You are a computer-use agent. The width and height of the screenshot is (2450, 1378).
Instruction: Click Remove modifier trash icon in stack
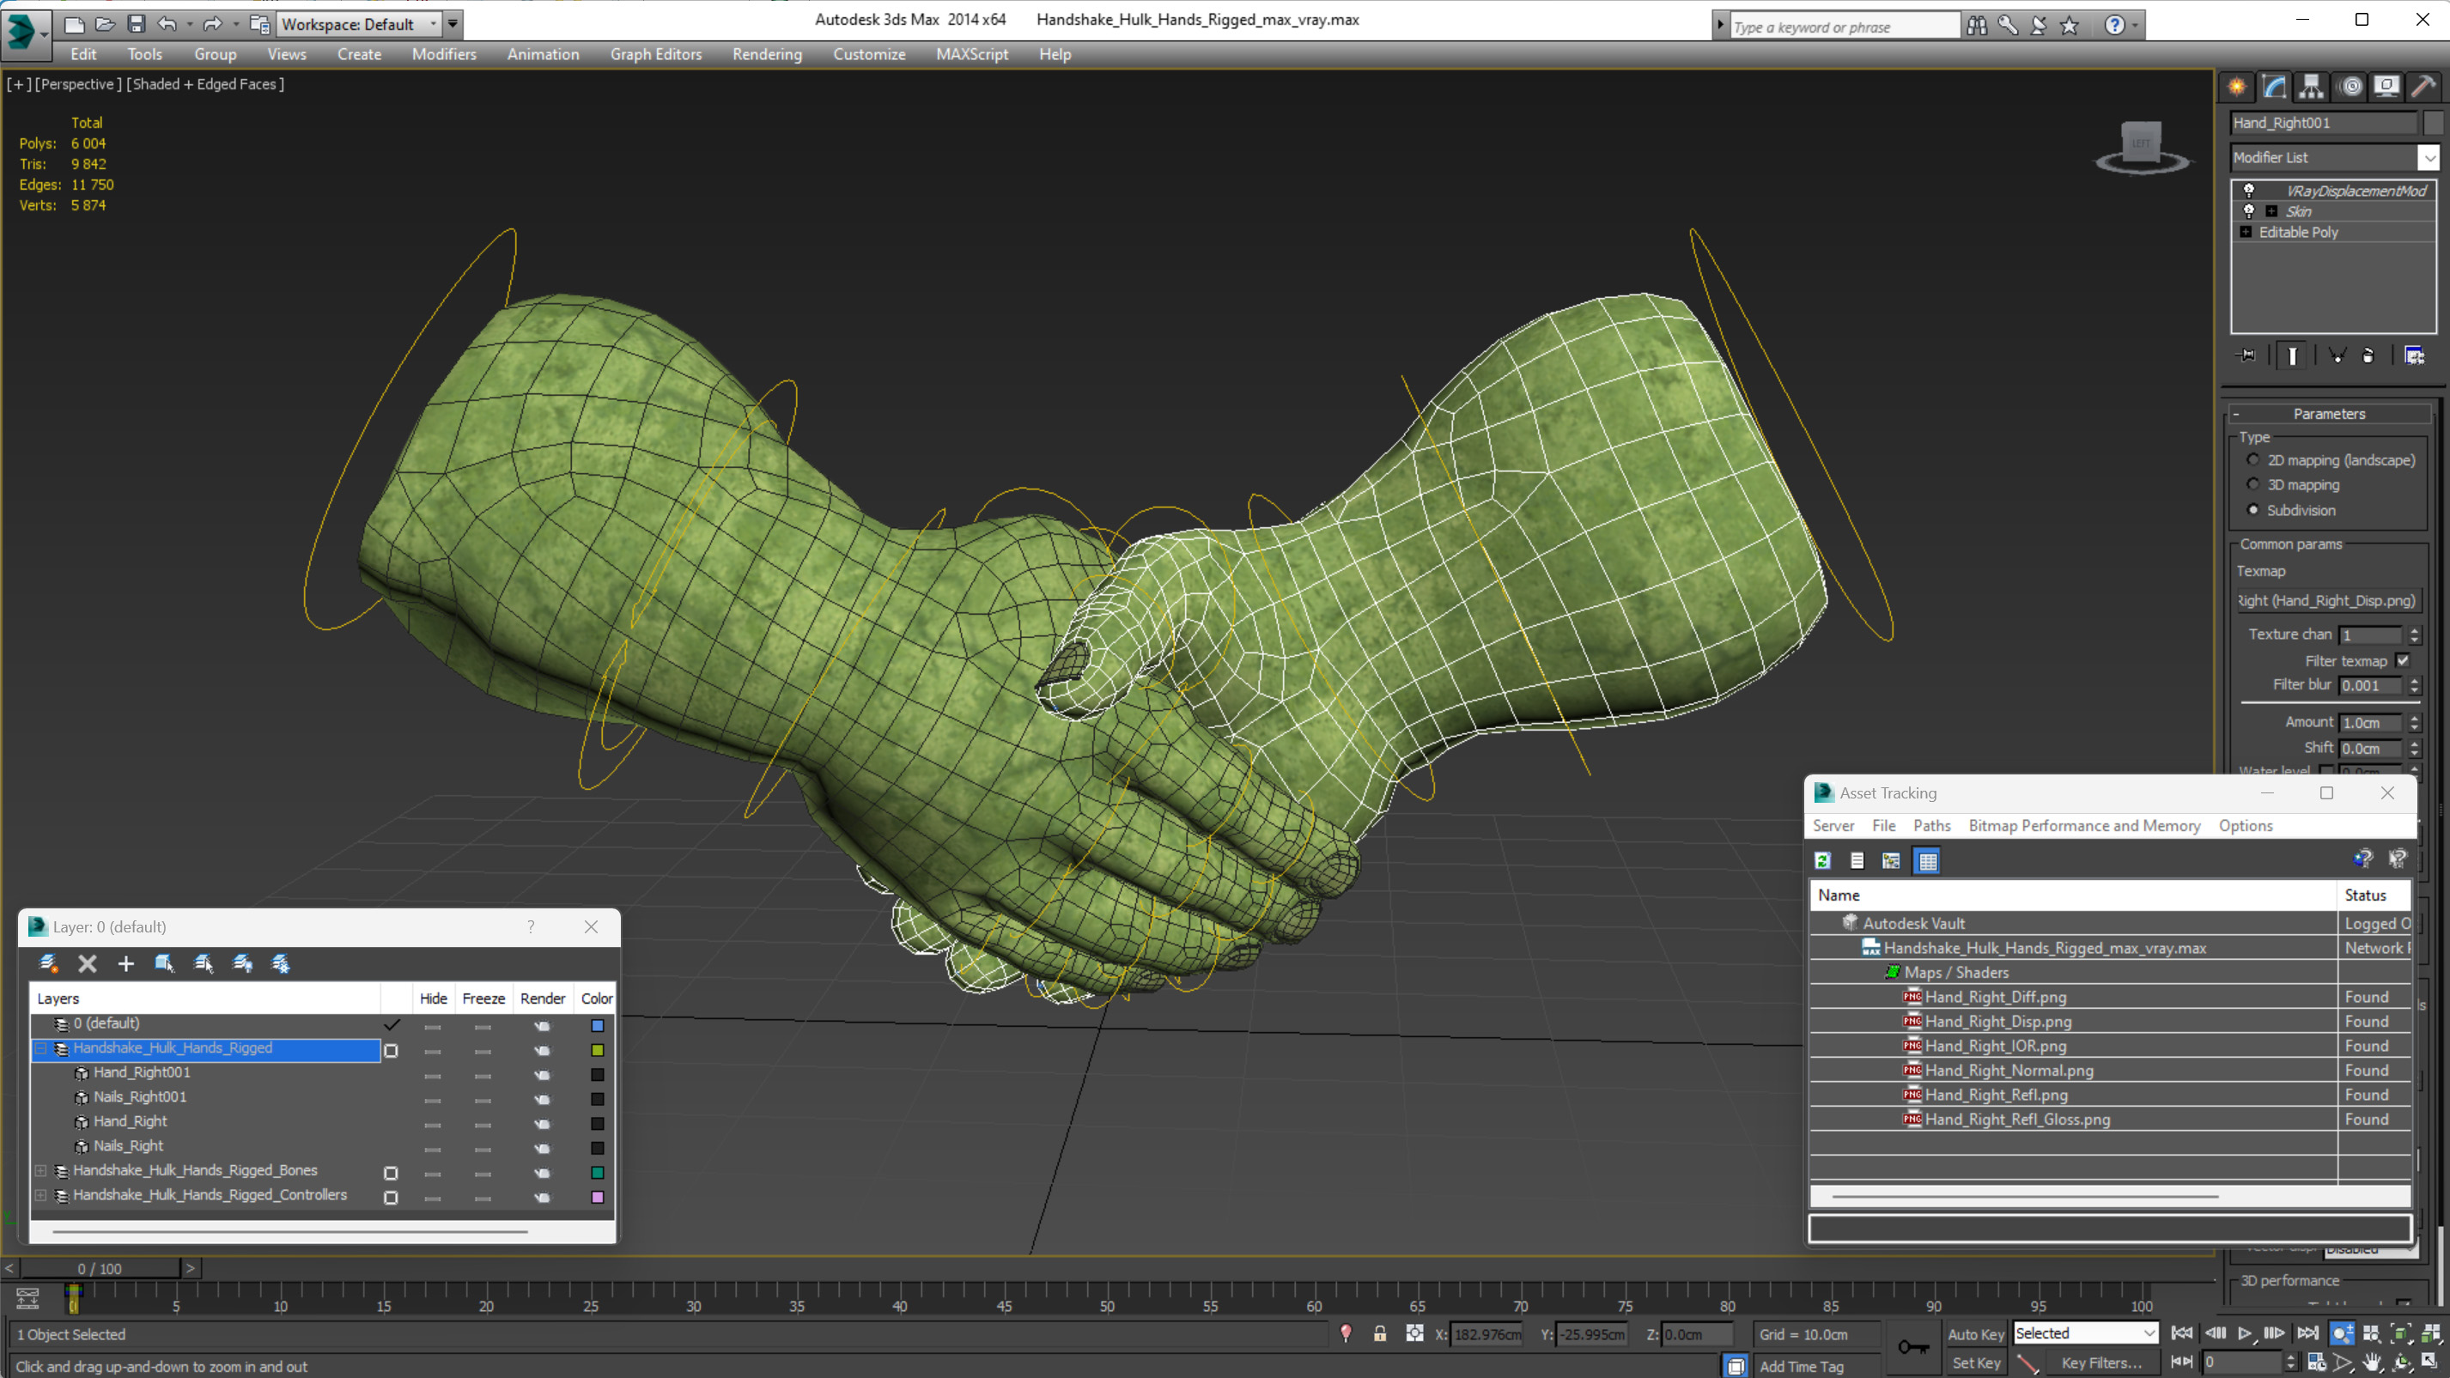2368,355
